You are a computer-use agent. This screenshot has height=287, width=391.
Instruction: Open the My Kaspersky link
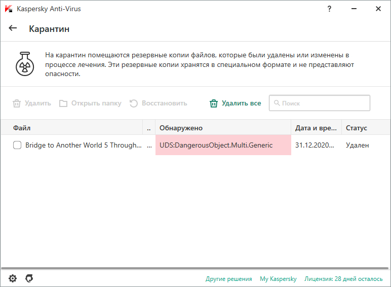(278, 279)
